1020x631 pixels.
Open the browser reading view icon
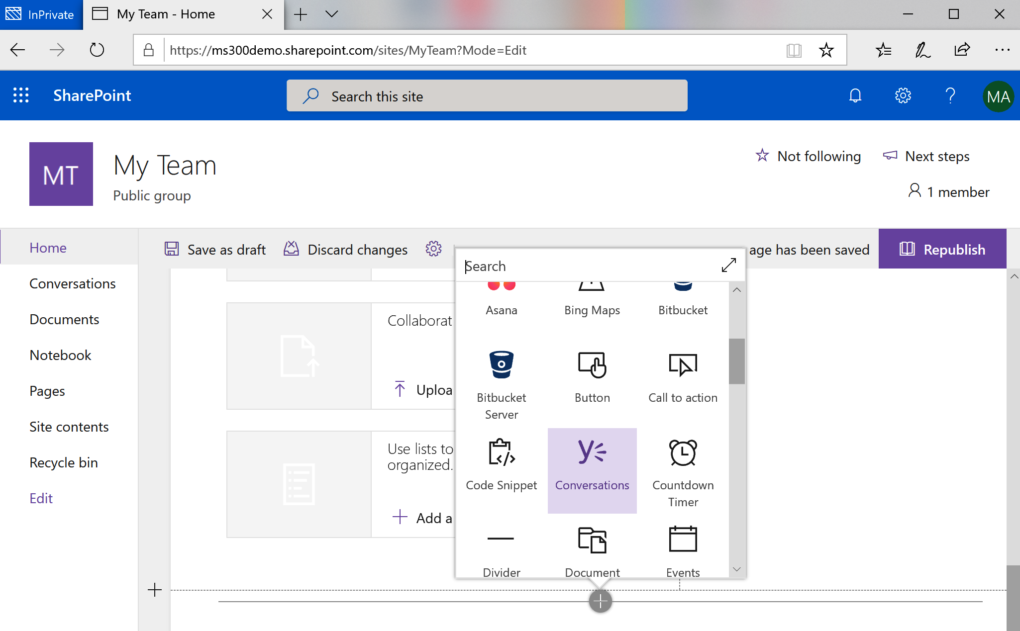tap(794, 50)
